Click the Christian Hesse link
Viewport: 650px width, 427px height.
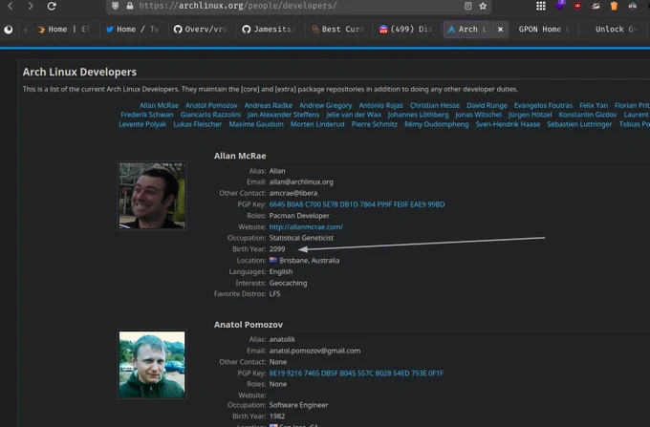(x=434, y=105)
